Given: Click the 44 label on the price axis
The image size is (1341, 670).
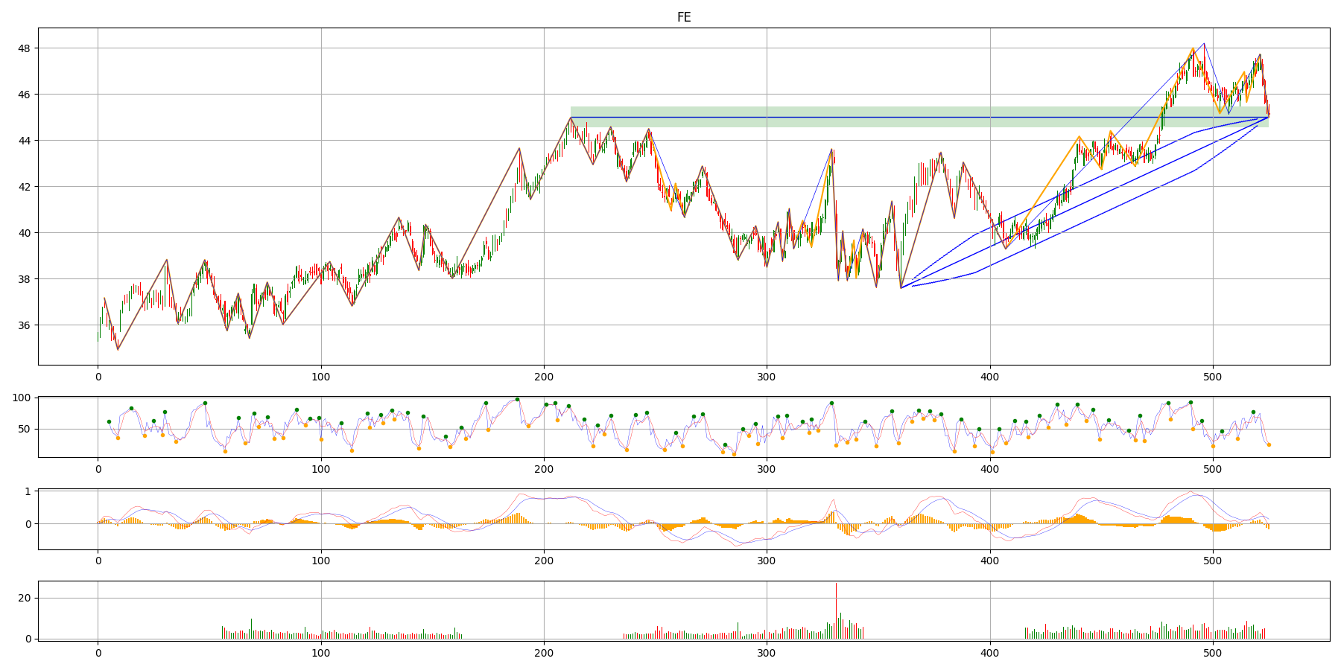Looking at the screenshot, I should point(25,141).
